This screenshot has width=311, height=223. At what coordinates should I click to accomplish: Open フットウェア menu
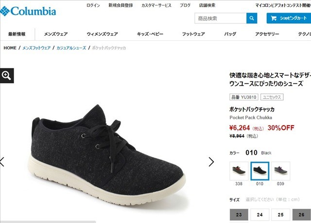click(x=193, y=34)
